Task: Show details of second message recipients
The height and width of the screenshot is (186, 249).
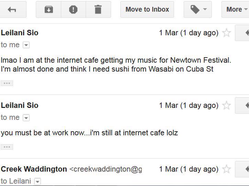Action: coord(26,118)
